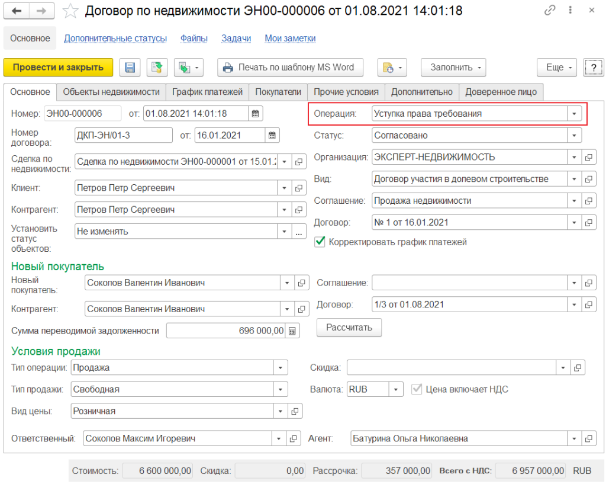The width and height of the screenshot is (606, 484).
Task: Toggle the price includes VAT checkbox
Action: pos(417,389)
